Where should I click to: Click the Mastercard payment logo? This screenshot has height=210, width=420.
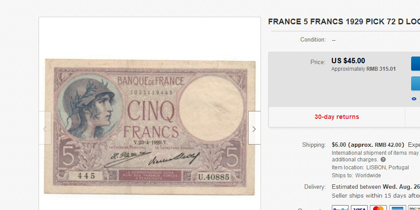click(378, 208)
